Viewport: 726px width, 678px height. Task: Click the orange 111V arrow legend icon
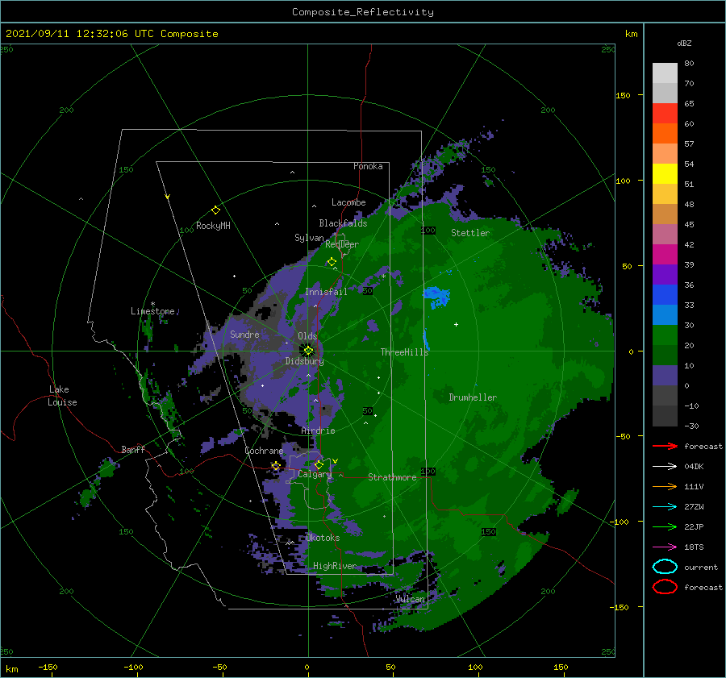pos(665,486)
